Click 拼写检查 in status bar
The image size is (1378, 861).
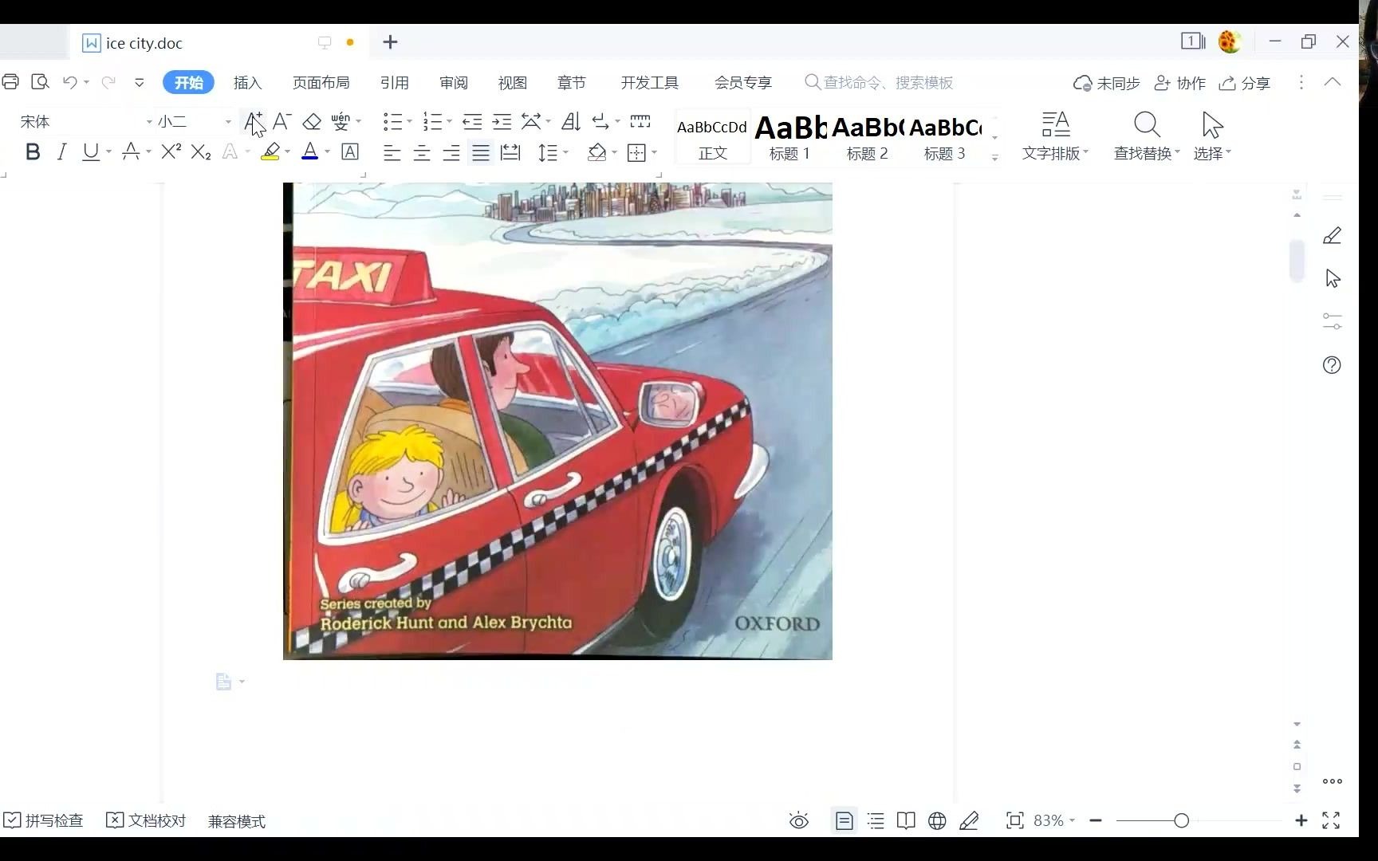[x=43, y=820]
